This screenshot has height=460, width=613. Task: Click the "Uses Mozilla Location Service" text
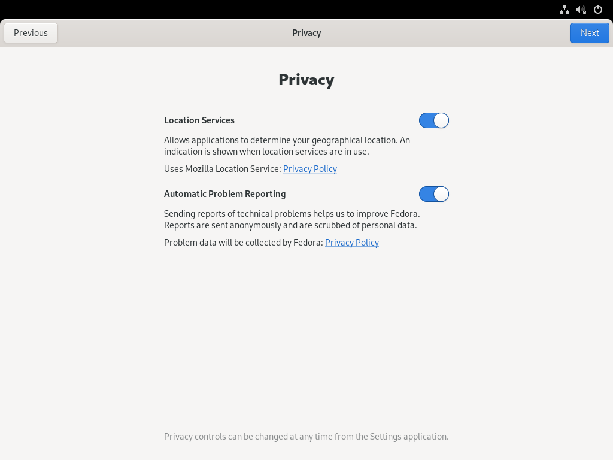pyautogui.click(x=222, y=169)
